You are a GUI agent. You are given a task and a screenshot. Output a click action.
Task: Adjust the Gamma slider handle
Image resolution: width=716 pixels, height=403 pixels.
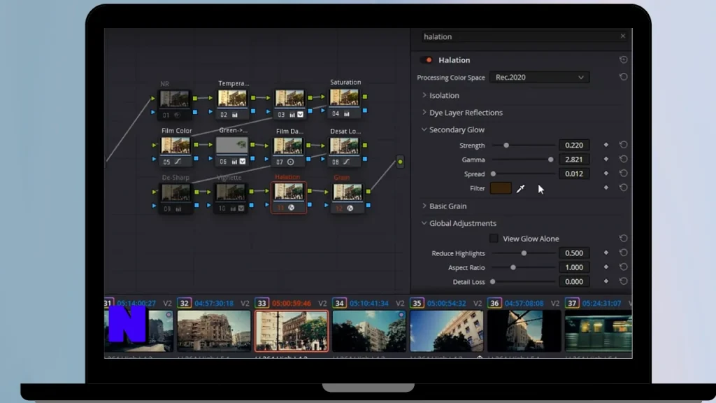pyautogui.click(x=550, y=160)
